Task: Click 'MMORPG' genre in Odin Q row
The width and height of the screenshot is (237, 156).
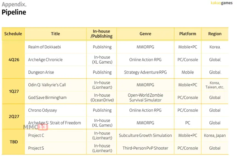Action: [x=145, y=85]
